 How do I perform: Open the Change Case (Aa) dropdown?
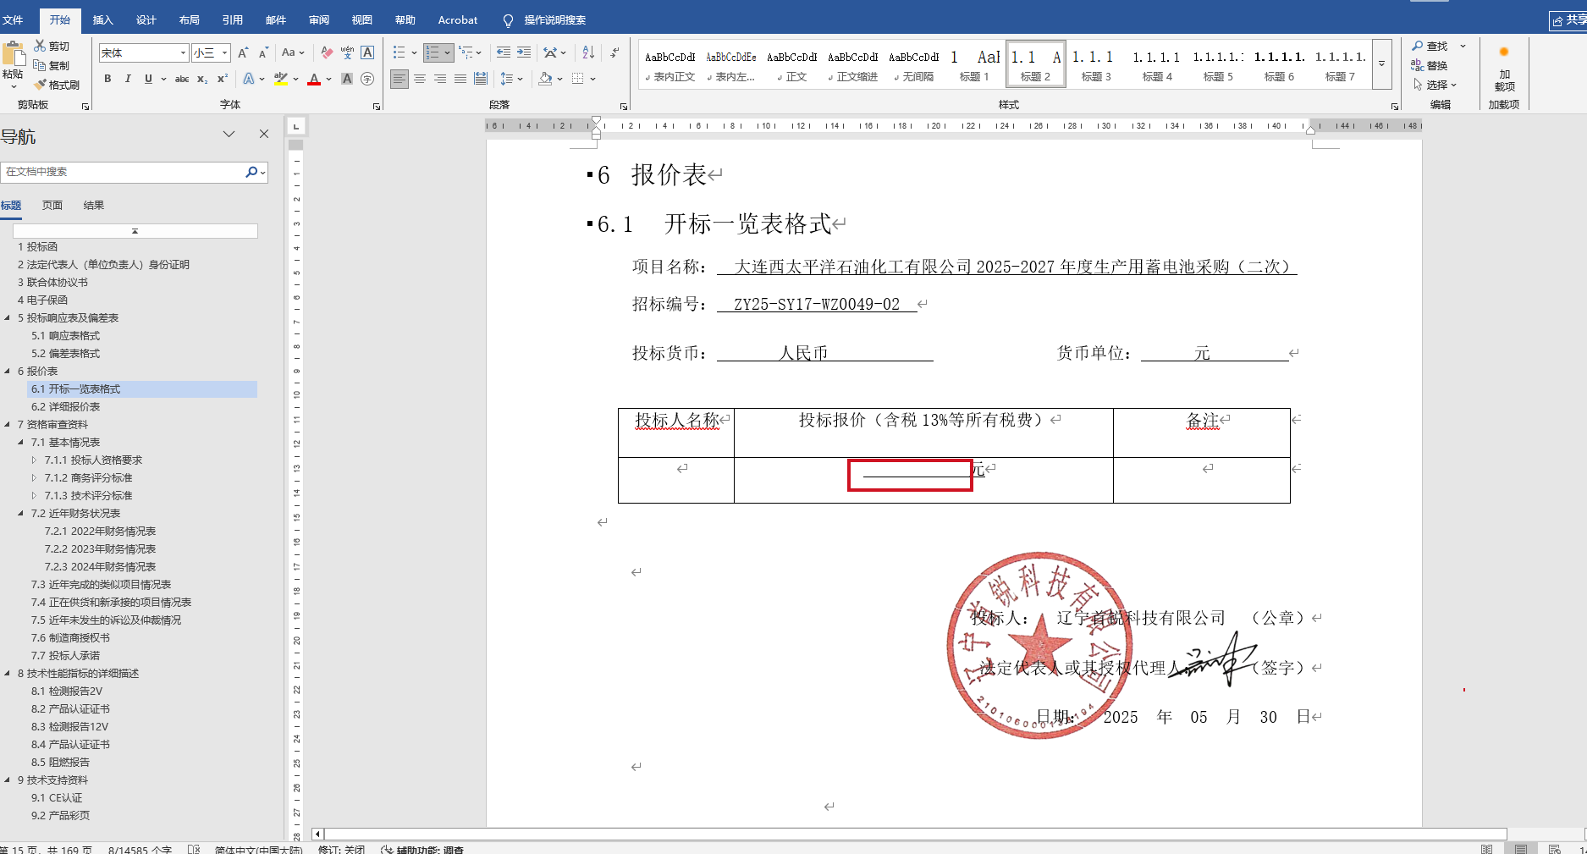pos(293,53)
